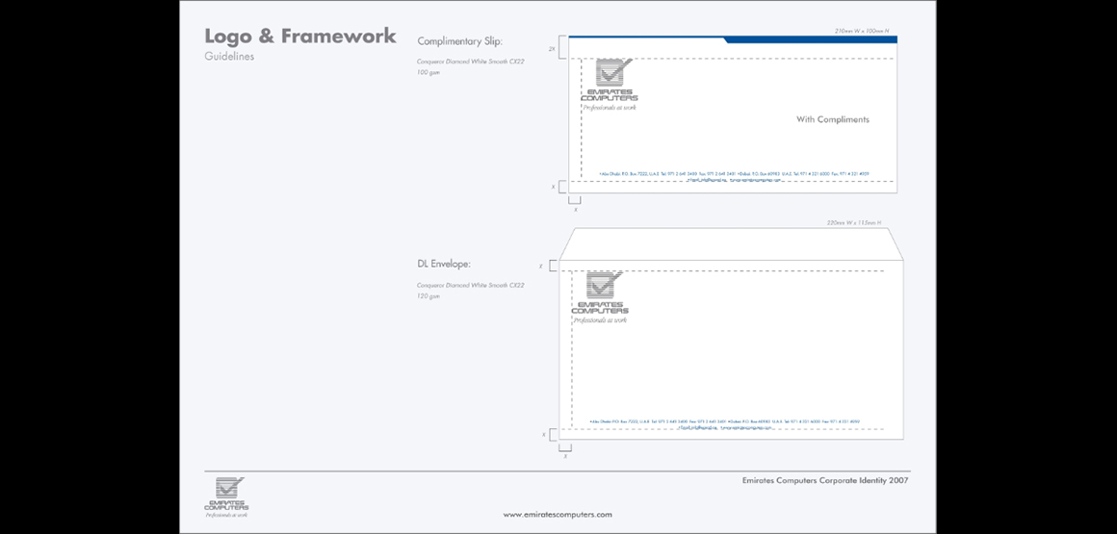The width and height of the screenshot is (1117, 534).
Task: Click "Emirates Computers Corporate Identity 2007" footer text
Action: [x=825, y=480]
